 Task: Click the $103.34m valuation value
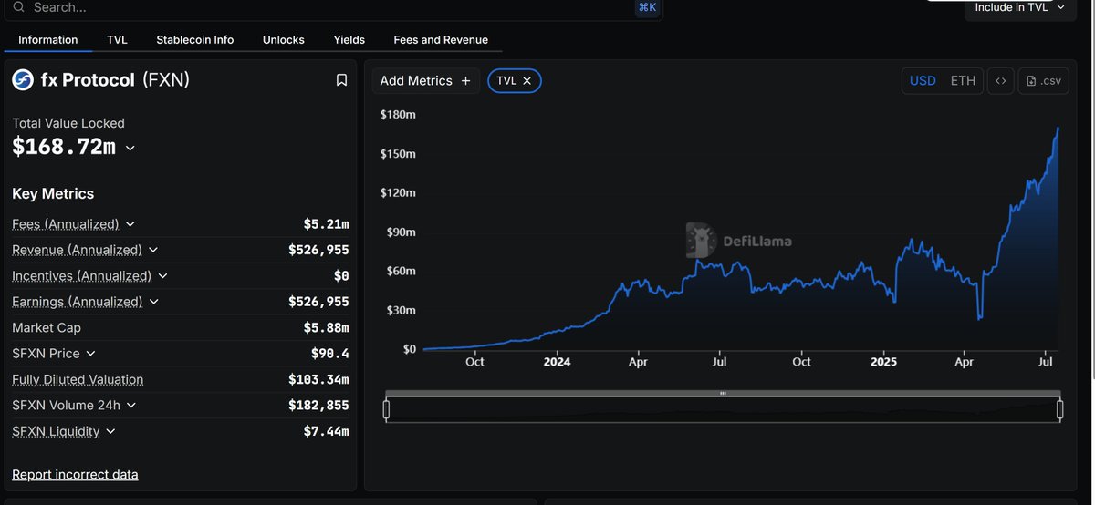click(318, 380)
